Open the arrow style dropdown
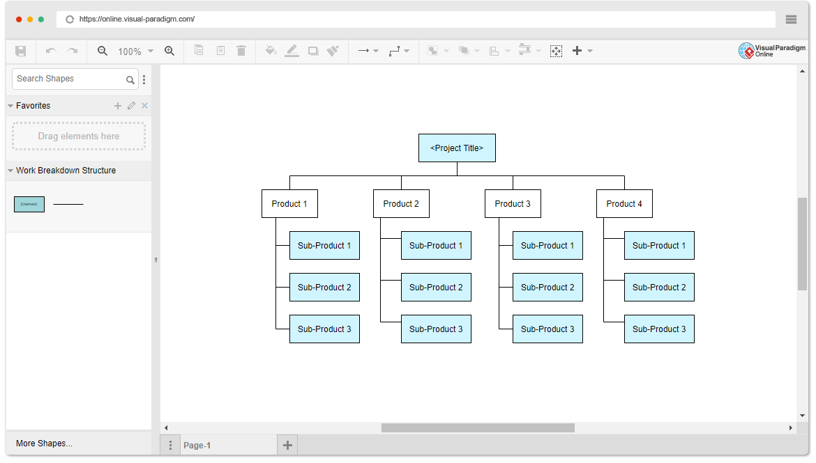Image resolution: width=816 pixels, height=463 pixels. (x=375, y=50)
